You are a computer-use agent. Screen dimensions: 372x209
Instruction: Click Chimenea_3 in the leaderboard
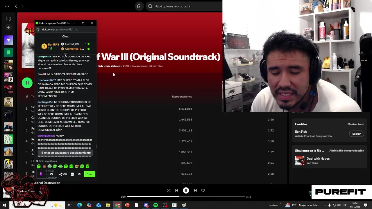coord(74,49)
